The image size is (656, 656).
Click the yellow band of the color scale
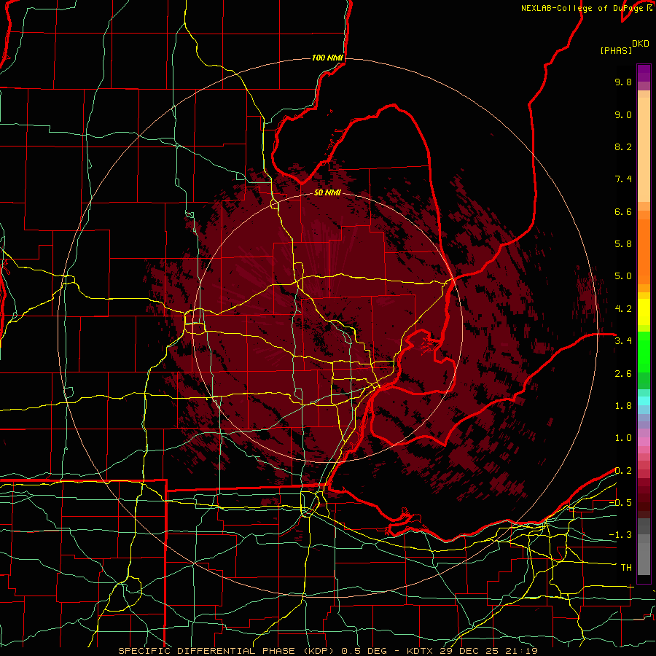(x=644, y=312)
